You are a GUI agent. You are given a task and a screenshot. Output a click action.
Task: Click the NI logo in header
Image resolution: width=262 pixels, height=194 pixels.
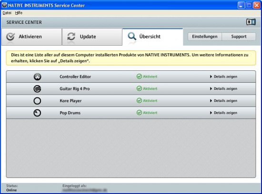coord(251,22)
